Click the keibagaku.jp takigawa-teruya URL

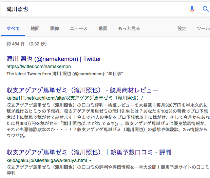(47, 160)
